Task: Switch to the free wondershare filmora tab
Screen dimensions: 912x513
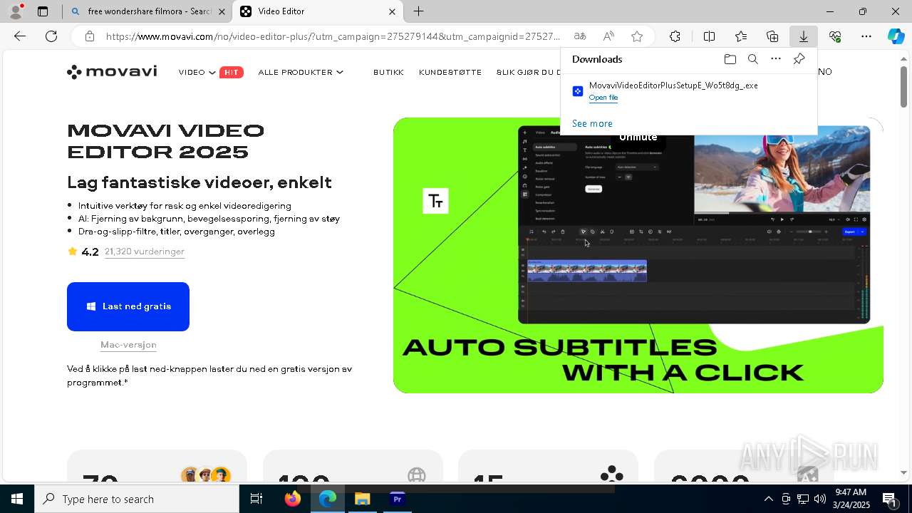Action: tap(147, 11)
